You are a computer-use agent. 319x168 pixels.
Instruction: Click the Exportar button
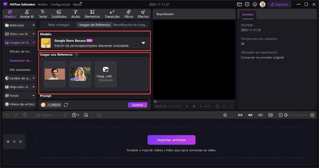point(279,4)
